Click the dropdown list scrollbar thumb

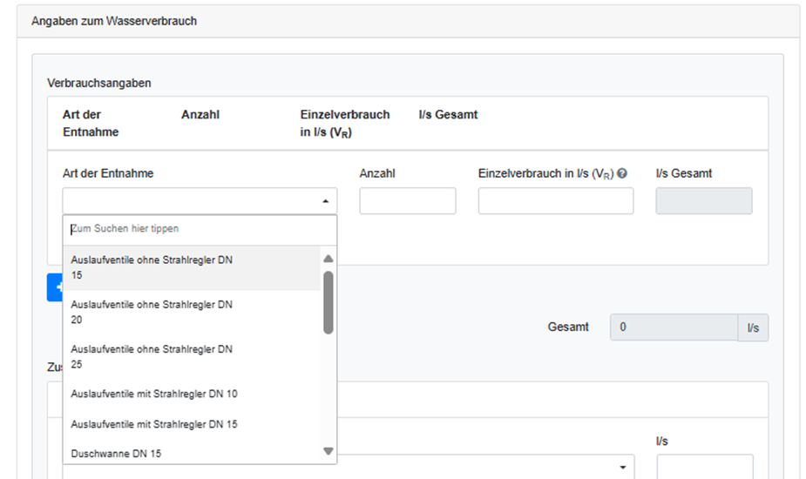coord(328,301)
